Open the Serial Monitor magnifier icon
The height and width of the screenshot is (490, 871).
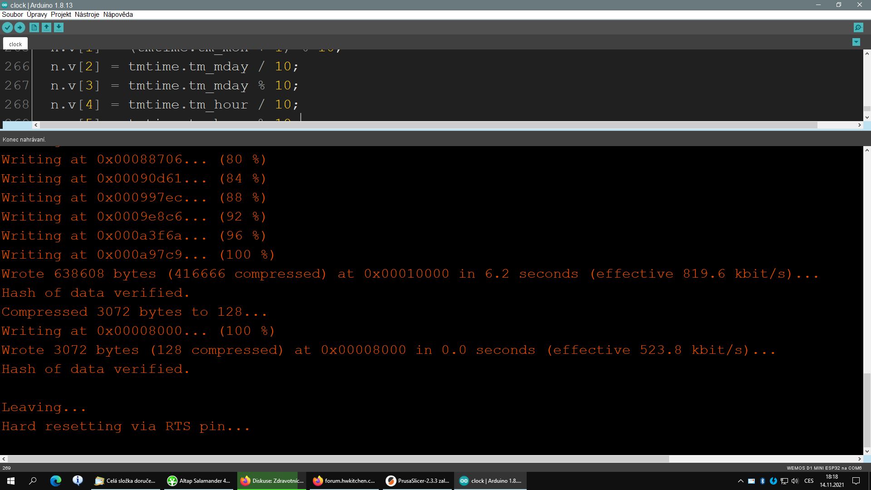click(x=858, y=28)
